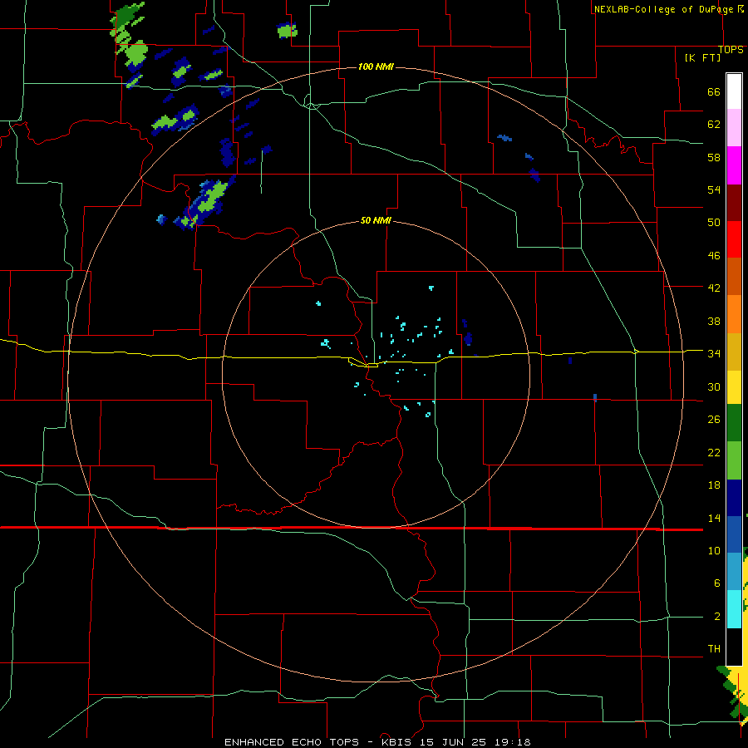This screenshot has width=748, height=748.
Task: Click the 66 legend value
Action: coord(714,92)
